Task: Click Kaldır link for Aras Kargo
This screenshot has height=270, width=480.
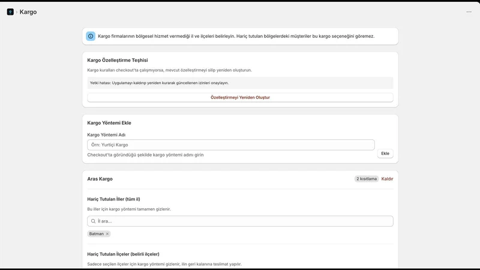Action: tap(387, 179)
